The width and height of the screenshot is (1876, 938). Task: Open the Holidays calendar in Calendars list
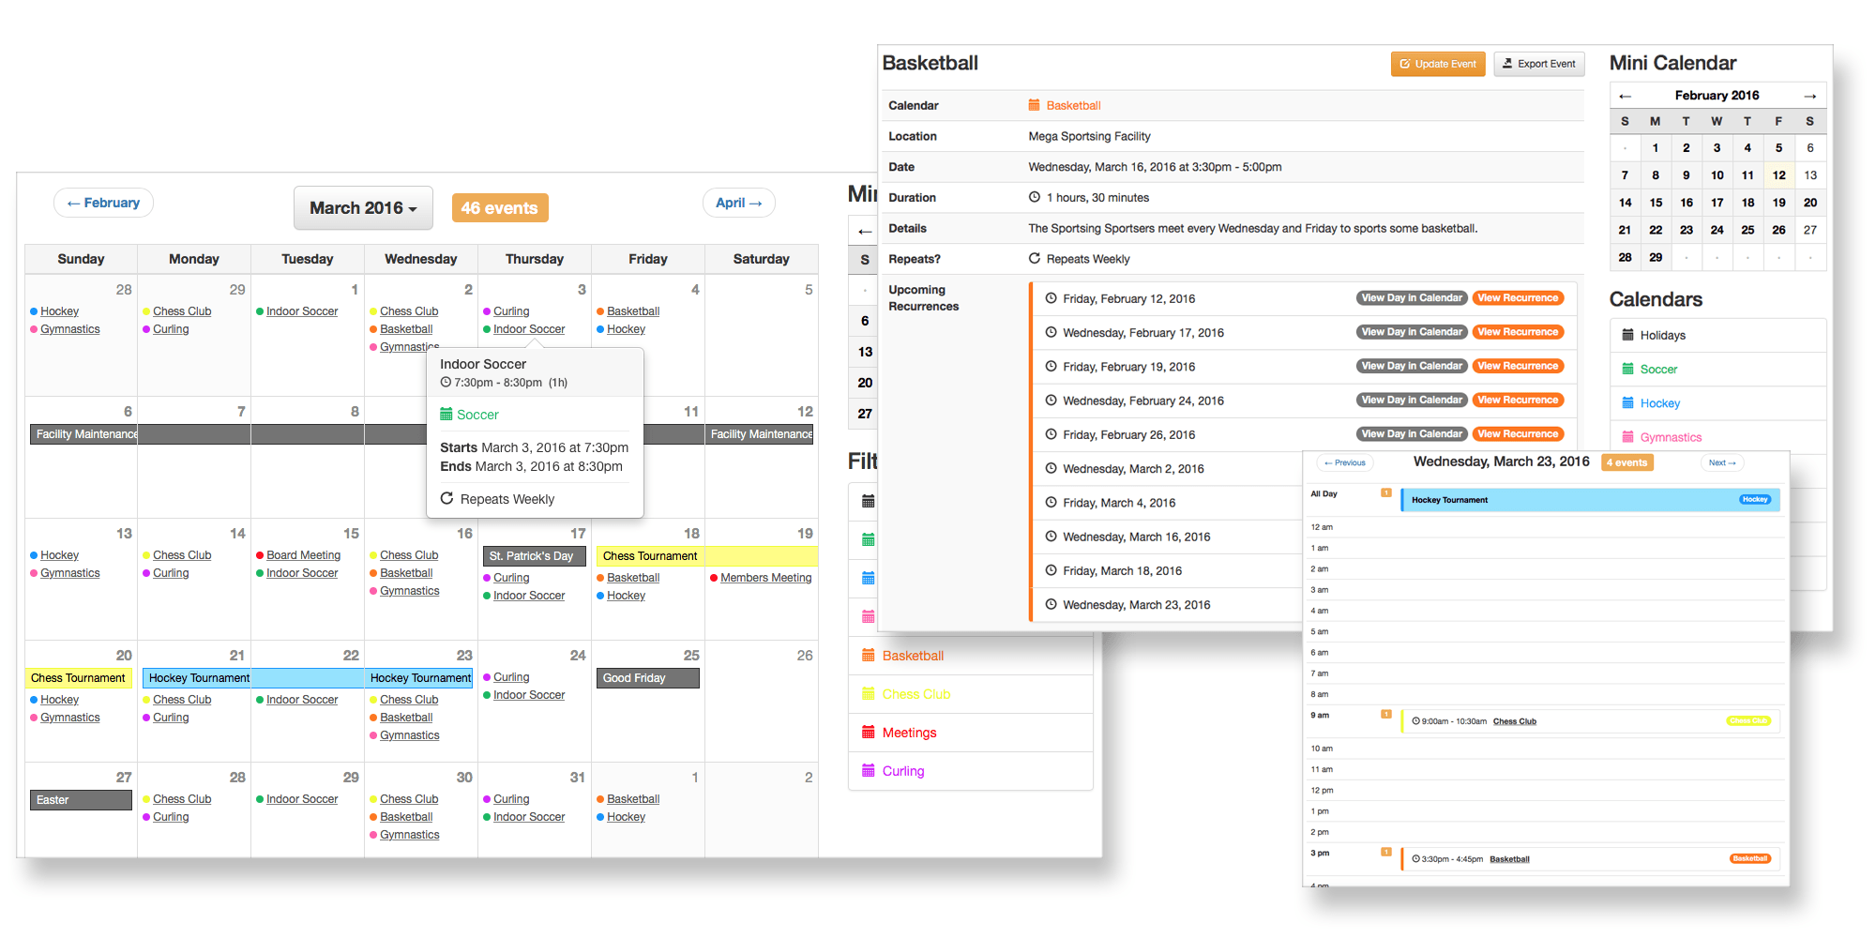pos(1662,336)
